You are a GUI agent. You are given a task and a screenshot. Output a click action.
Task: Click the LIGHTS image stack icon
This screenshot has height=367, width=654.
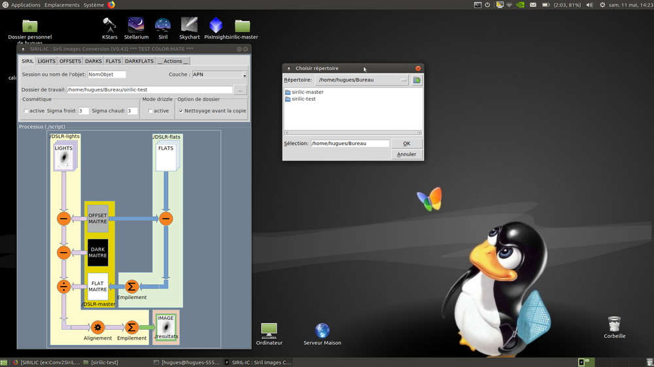64,157
